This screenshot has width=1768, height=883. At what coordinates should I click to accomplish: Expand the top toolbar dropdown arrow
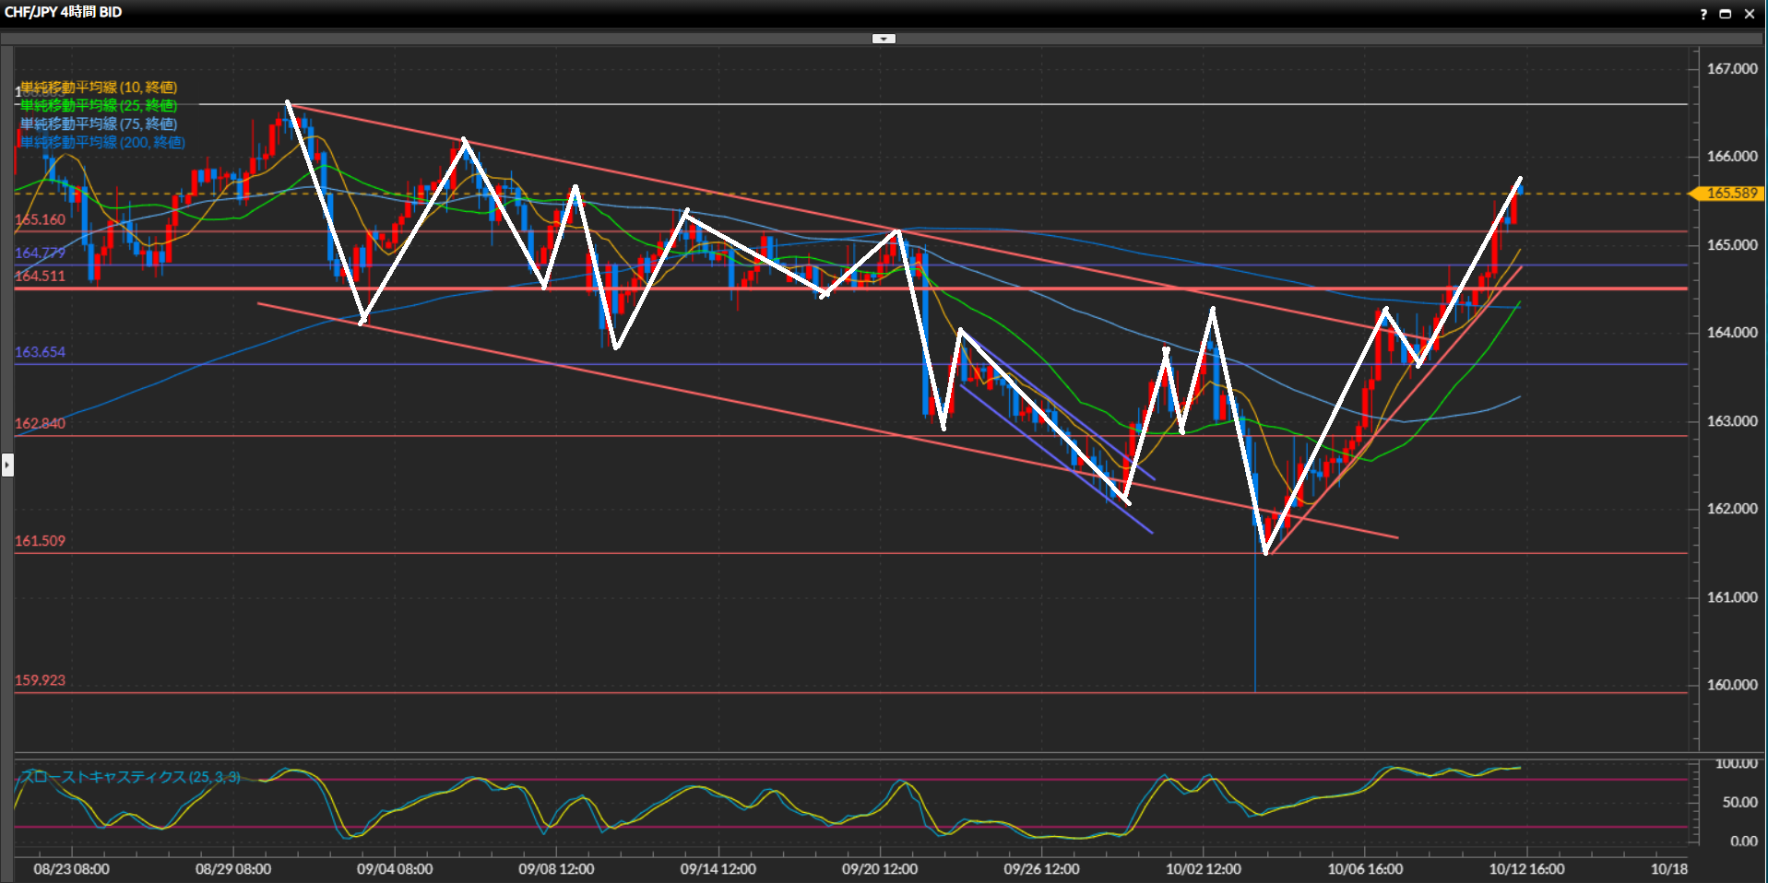(884, 39)
